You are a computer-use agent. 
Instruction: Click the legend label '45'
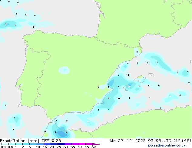(x=87, y=147)
